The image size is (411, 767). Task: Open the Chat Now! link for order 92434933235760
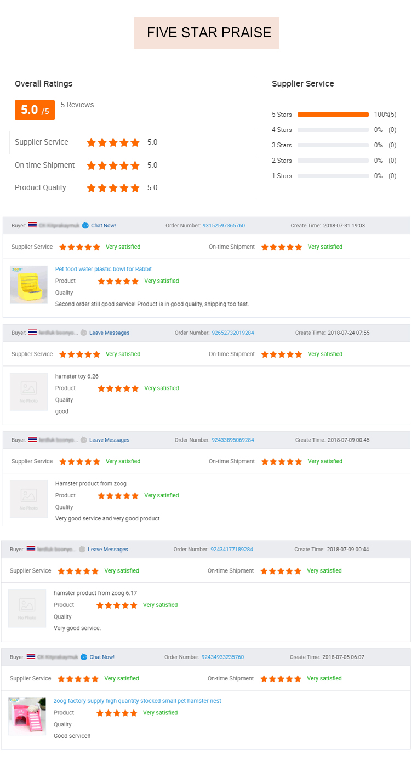(102, 657)
